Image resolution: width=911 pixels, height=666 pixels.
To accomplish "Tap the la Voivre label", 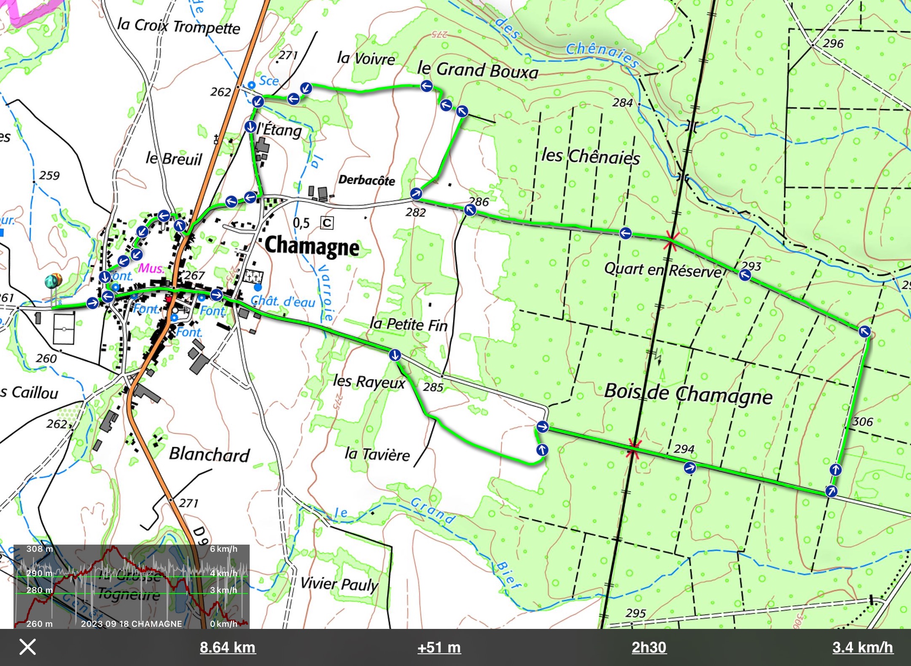I will point(366,58).
